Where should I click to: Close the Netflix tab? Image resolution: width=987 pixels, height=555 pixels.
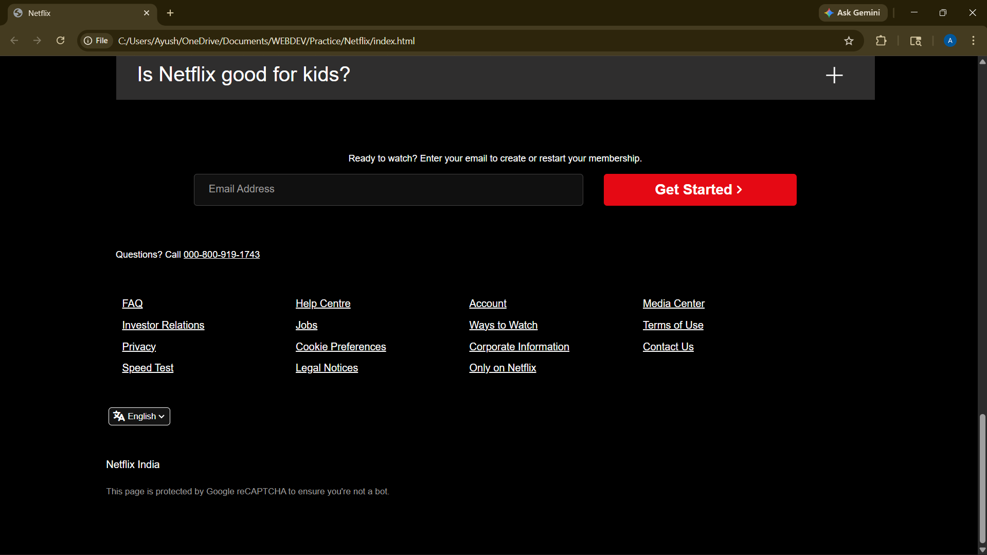point(147,13)
